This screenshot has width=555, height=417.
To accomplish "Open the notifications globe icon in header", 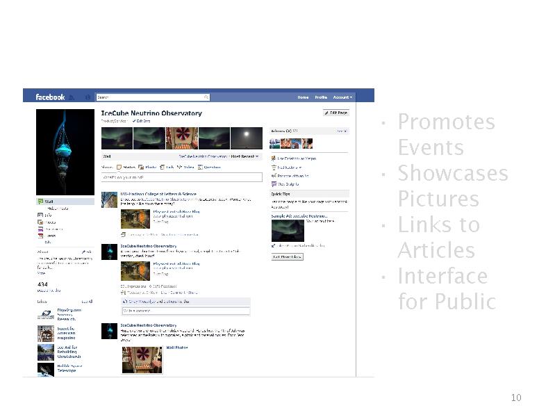I will pos(88,97).
